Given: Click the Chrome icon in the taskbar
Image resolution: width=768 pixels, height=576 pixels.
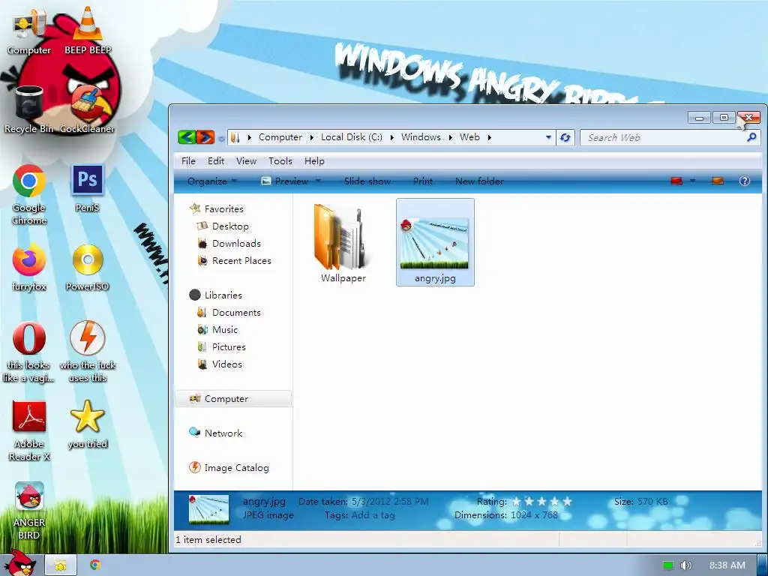Looking at the screenshot, I should pos(95,565).
